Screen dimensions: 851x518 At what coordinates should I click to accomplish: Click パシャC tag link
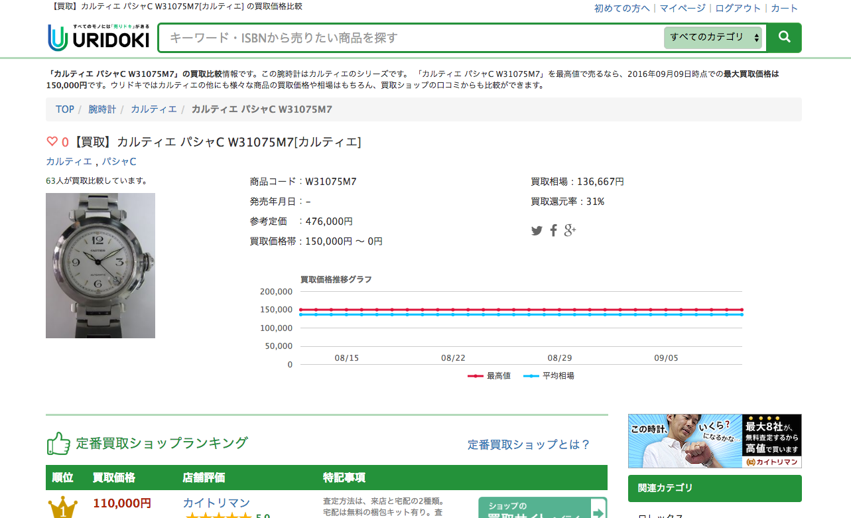119,161
